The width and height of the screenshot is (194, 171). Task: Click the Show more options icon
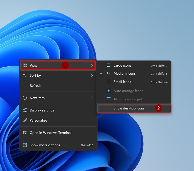tap(25, 145)
